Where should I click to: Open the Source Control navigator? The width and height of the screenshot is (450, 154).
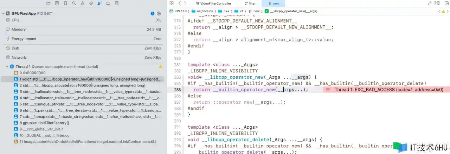(x=57, y=4)
